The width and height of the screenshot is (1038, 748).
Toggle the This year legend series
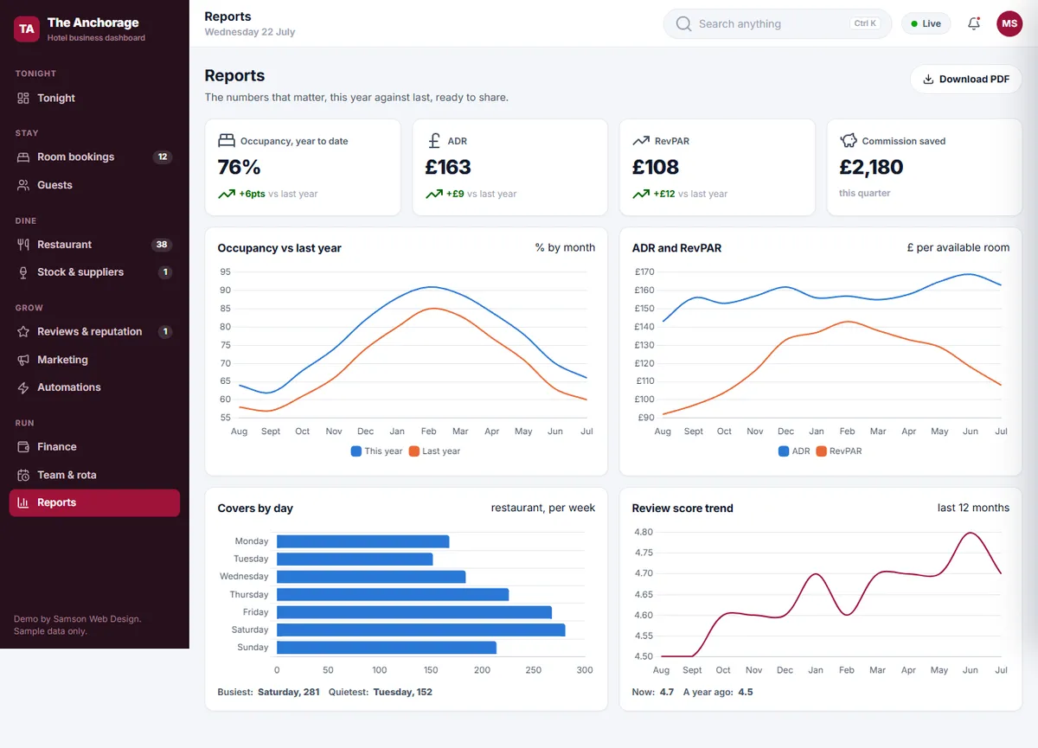(x=376, y=451)
